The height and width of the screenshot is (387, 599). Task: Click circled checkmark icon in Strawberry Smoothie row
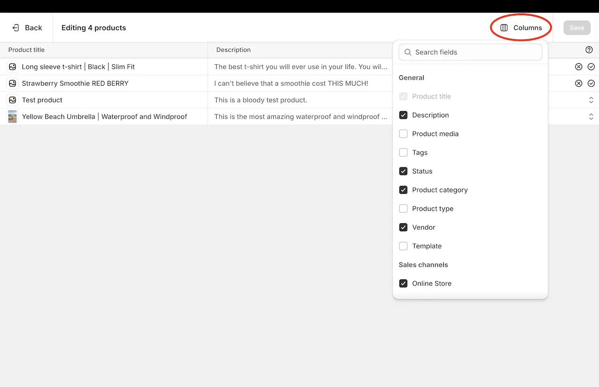point(591,83)
